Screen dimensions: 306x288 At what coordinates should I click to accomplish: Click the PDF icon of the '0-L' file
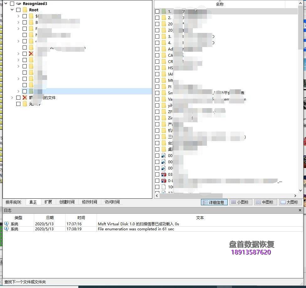click(x=164, y=181)
